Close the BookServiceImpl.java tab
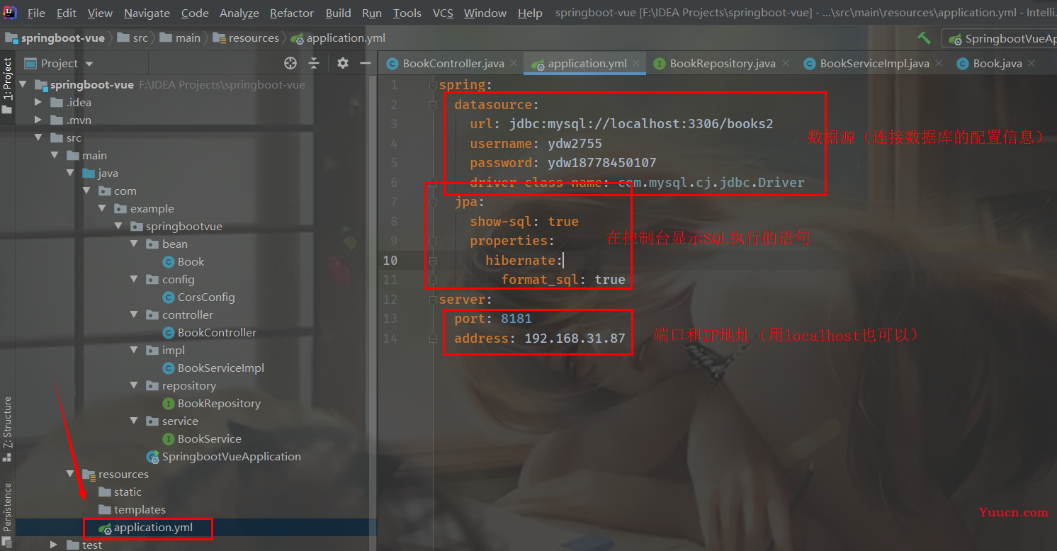This screenshot has width=1057, height=551. [x=939, y=64]
